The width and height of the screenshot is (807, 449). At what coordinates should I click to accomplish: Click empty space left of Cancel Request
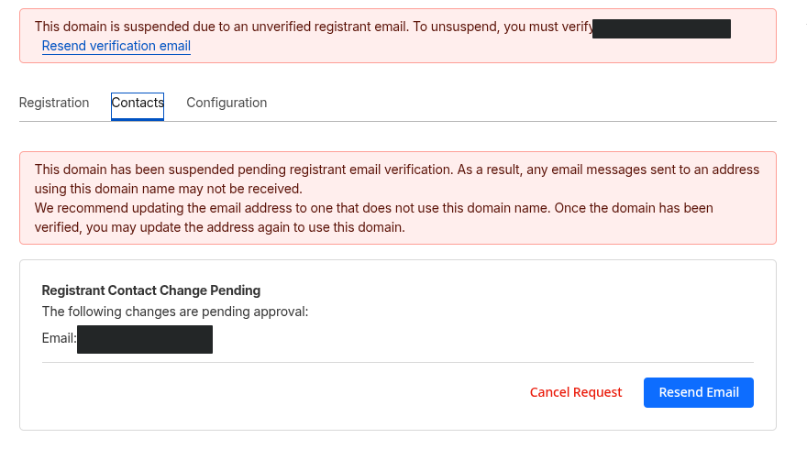[275, 392]
